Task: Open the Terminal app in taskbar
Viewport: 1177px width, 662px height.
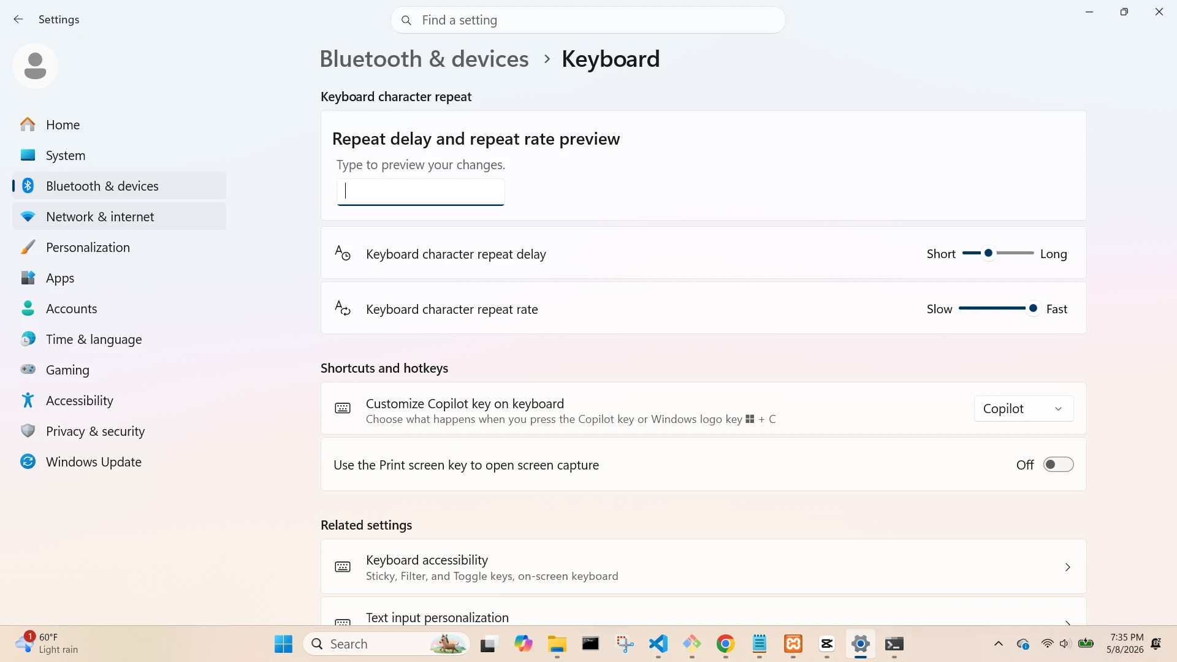Action: click(x=894, y=644)
